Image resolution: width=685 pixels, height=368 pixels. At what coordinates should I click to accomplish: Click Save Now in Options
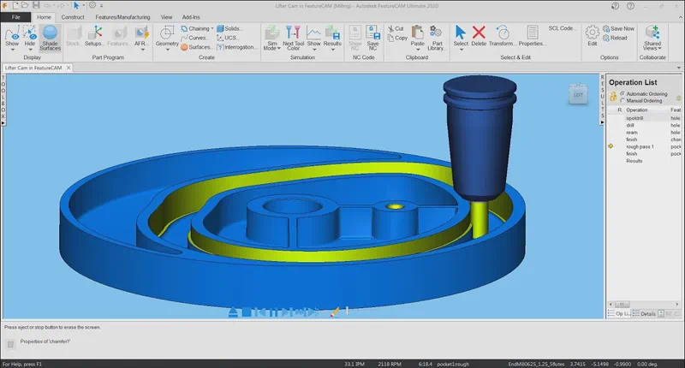[618, 29]
